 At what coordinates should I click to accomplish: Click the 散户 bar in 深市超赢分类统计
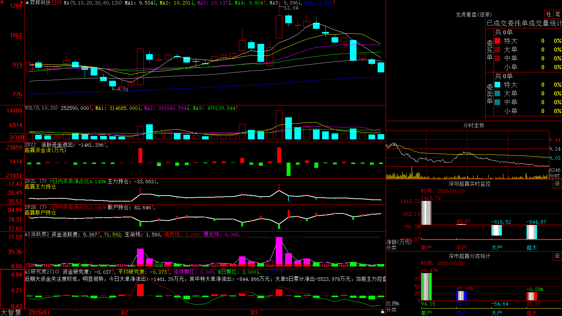point(426,287)
